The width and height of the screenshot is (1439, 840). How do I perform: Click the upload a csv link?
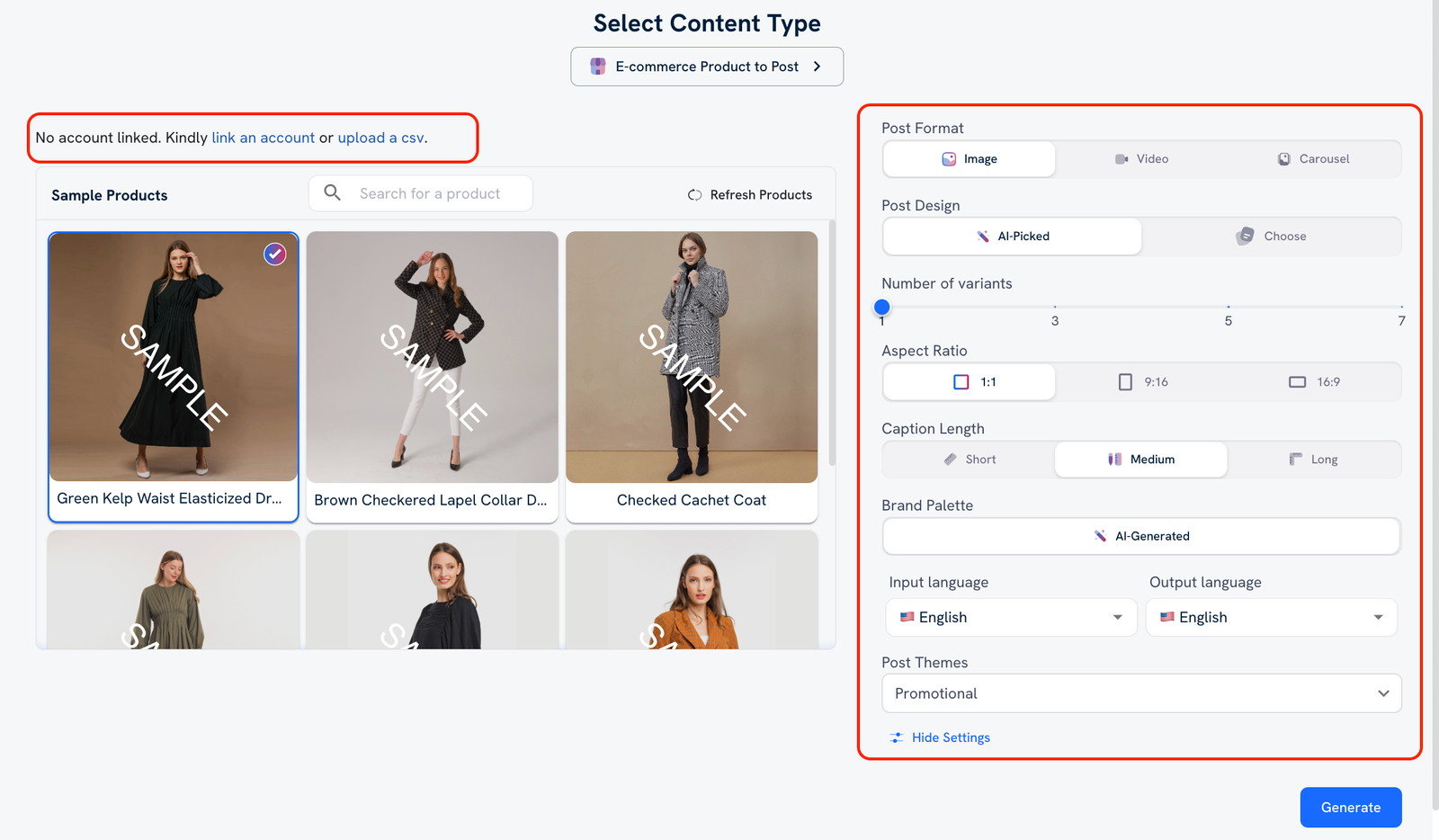[380, 138]
